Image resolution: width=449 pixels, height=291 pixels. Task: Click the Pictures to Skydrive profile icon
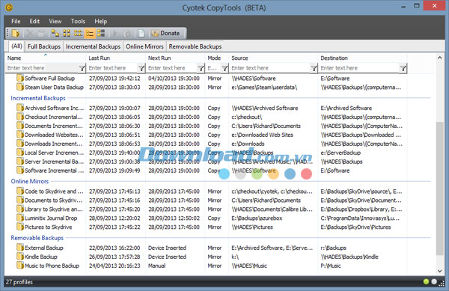coord(20,227)
